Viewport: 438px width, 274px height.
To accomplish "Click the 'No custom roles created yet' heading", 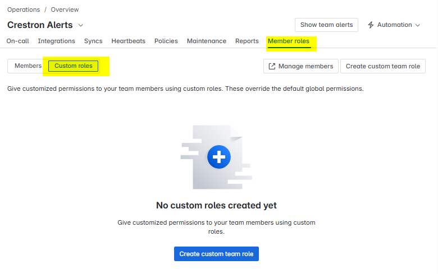I will point(216,205).
